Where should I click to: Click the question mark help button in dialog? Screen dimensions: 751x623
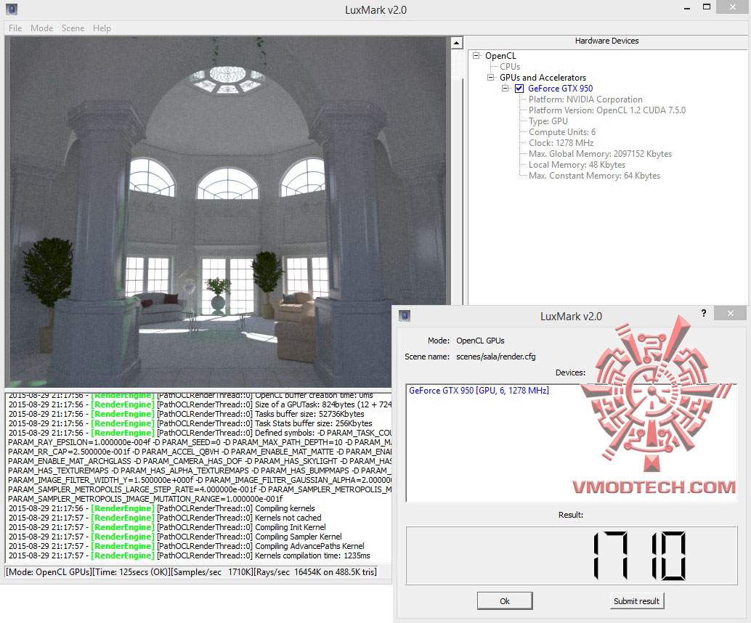coord(704,313)
